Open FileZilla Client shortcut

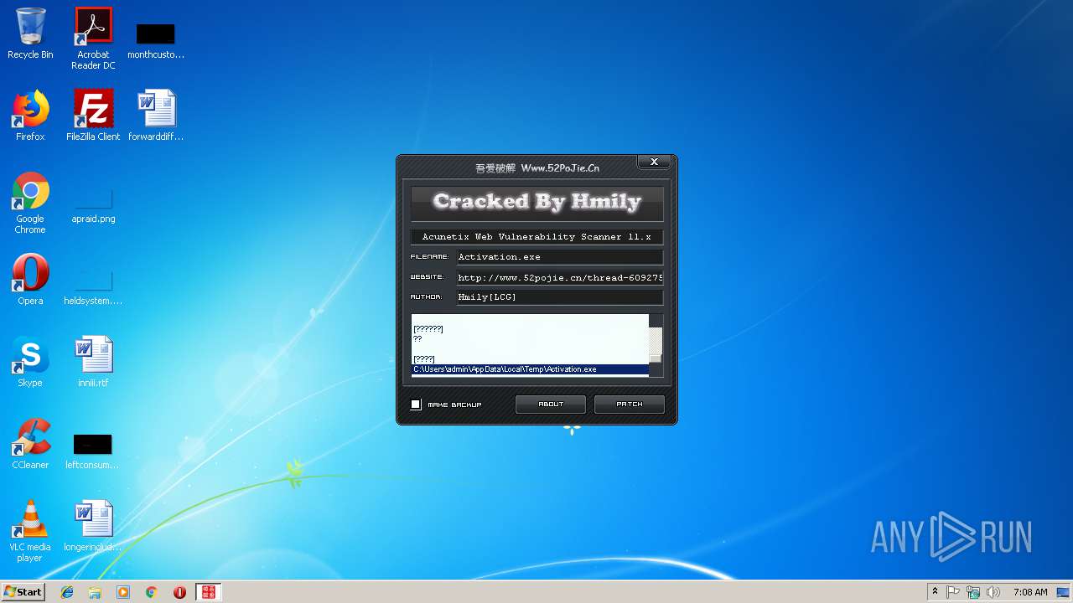click(93, 116)
